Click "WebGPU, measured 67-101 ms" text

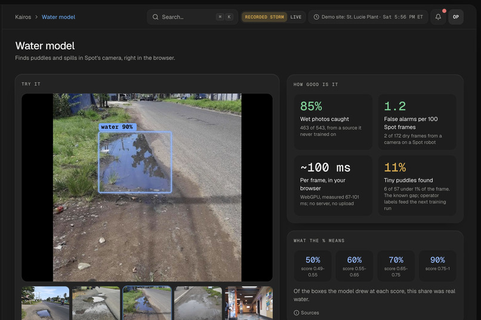point(329,200)
